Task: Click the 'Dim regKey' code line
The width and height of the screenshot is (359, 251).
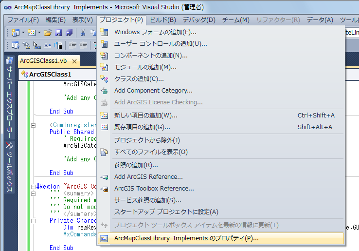Action: coord(80,228)
